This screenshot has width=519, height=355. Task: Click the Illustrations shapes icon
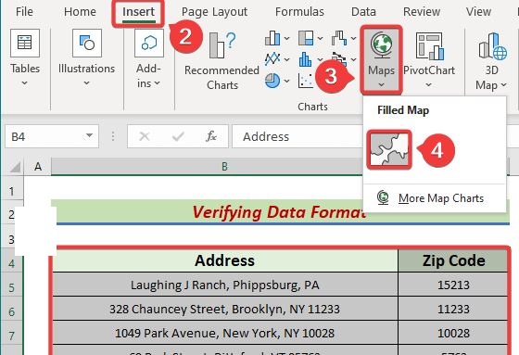pos(87,43)
